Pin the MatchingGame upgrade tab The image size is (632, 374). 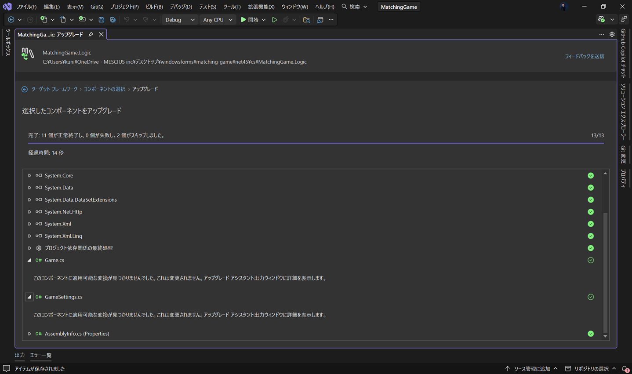coord(91,34)
